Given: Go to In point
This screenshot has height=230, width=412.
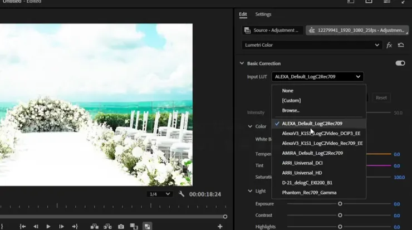Looking at the screenshot, I should [x=23, y=226].
